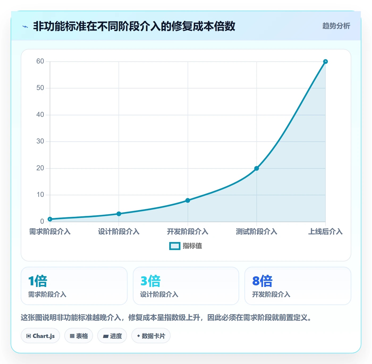Click the 表格 tag chip
372x364 pixels.
coord(79,336)
